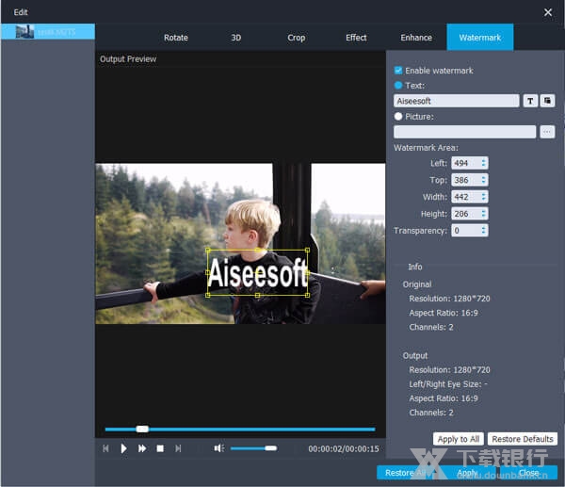Uncheck Enable watermark checkbox
This screenshot has height=487, width=565.
(398, 71)
